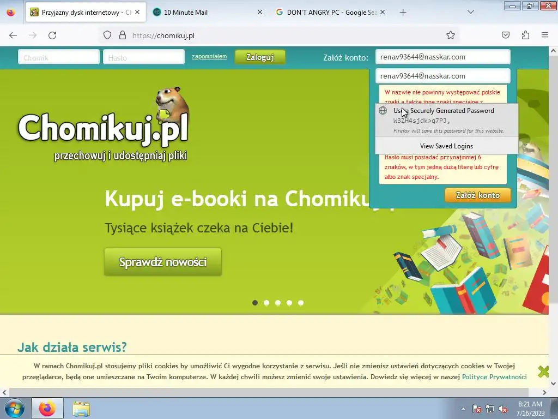Choose Use a Securely Generated Password
Viewport: 558px width, 419px height.
[x=447, y=120]
